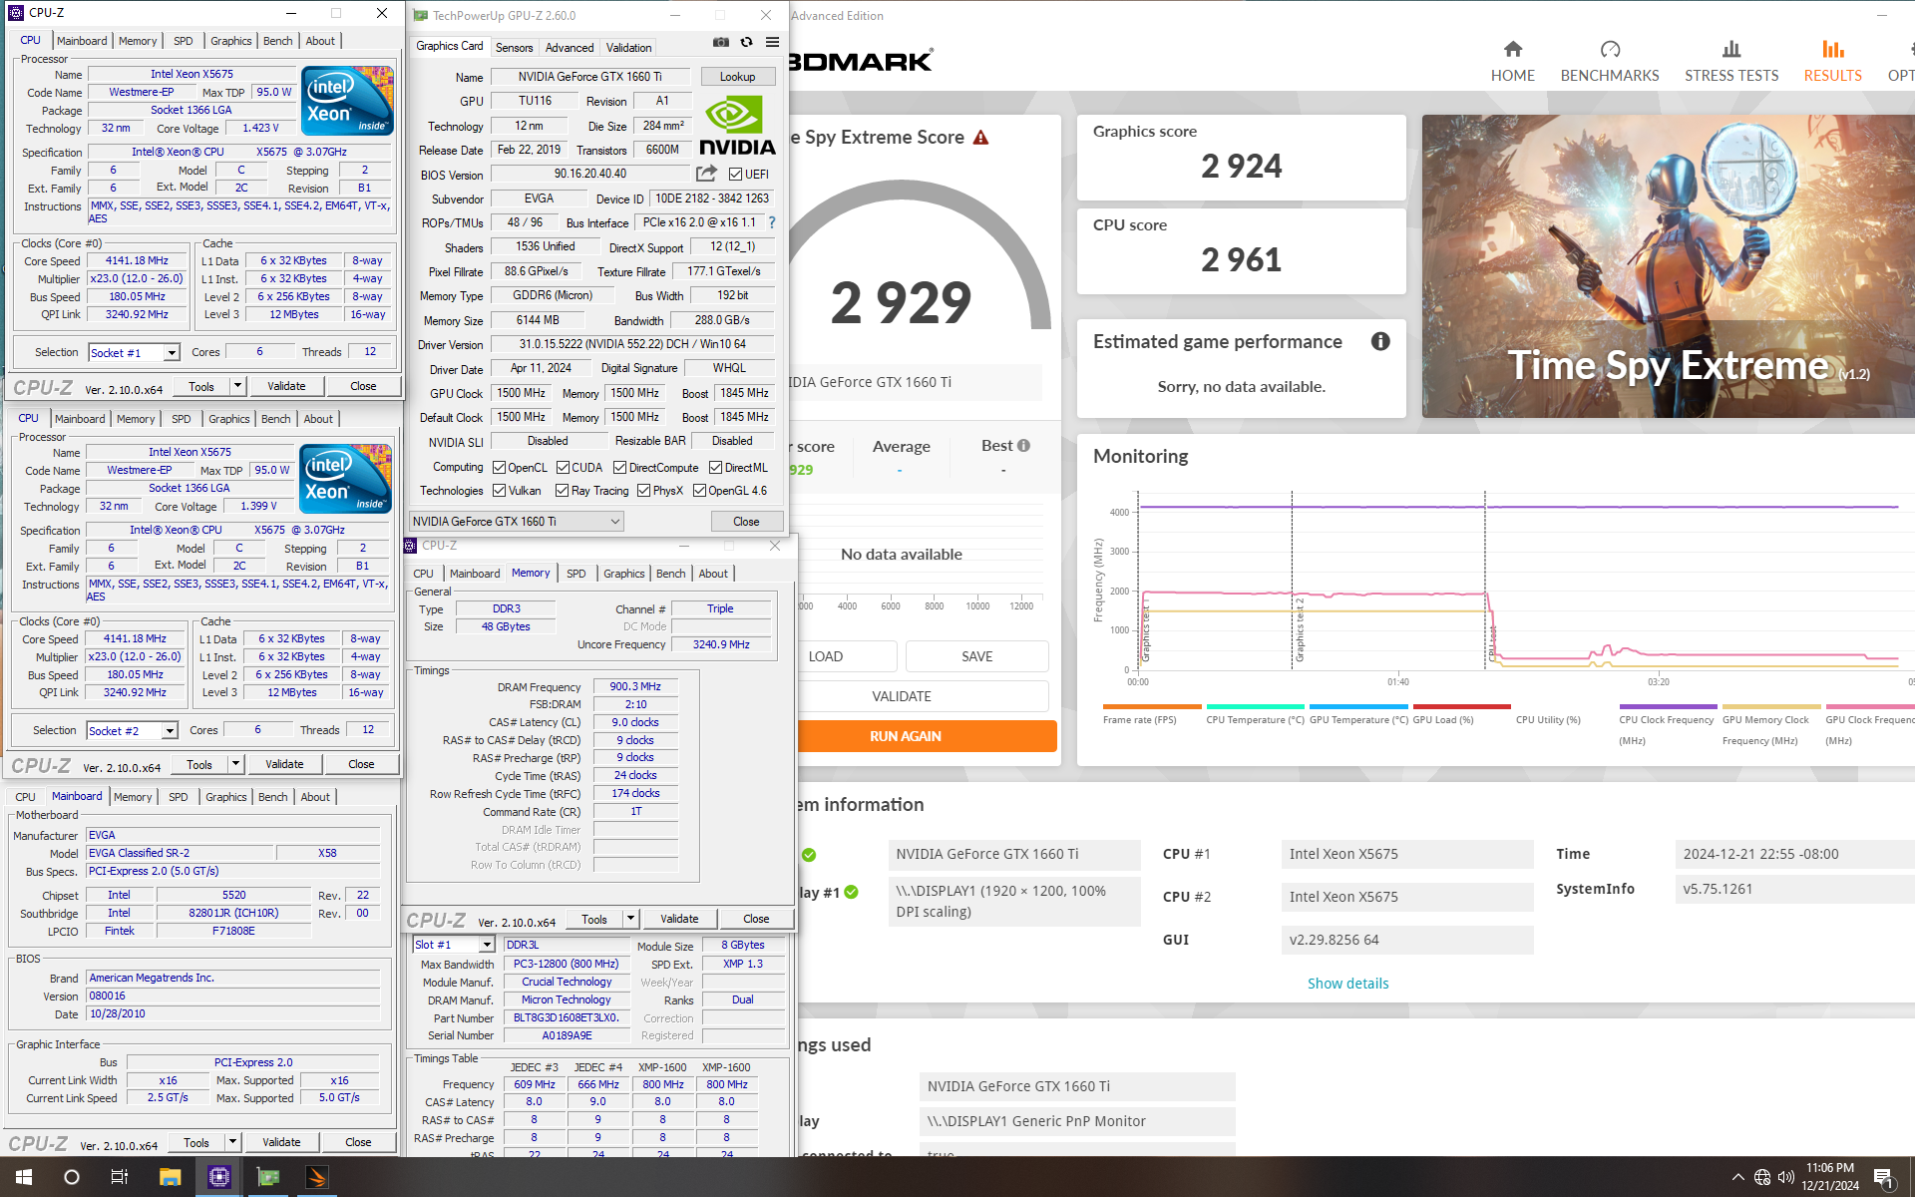The image size is (1915, 1197).
Task: Open Tools arrow in top CPU-Z window
Action: (237, 386)
